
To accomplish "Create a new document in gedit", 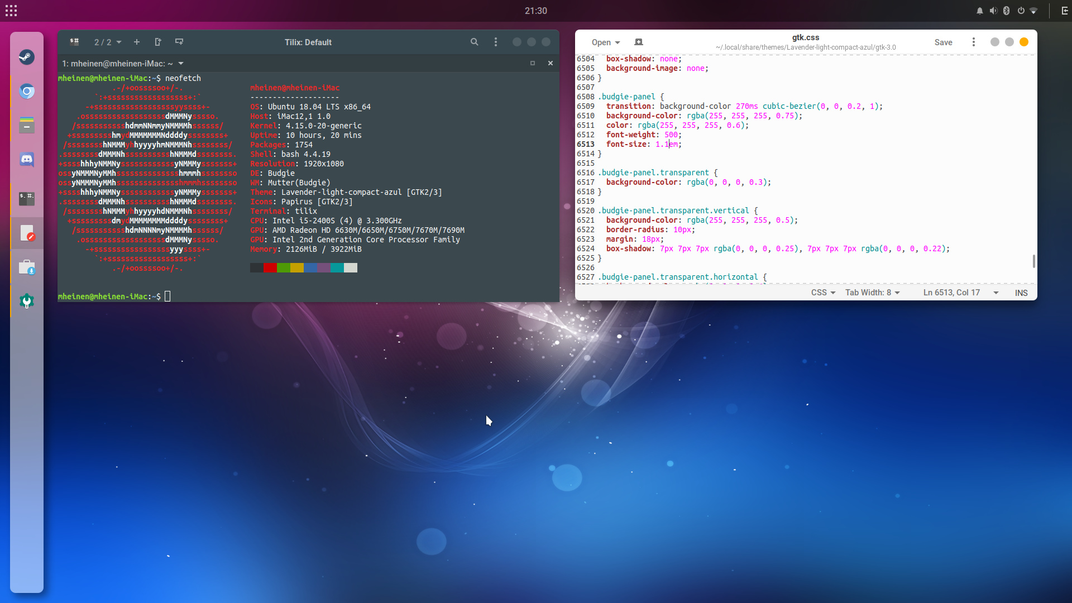I will pos(639,42).
